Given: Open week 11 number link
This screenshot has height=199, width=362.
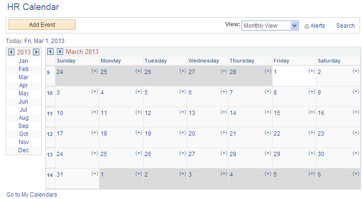Looking at the screenshot, I should click(x=50, y=114).
